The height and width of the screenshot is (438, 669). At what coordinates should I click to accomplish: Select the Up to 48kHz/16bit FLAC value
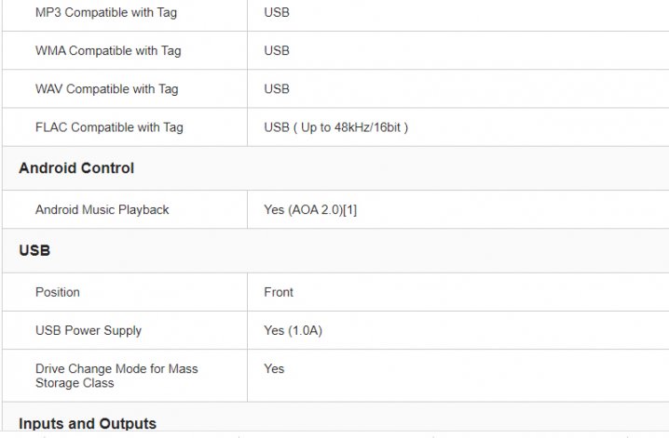(x=349, y=127)
